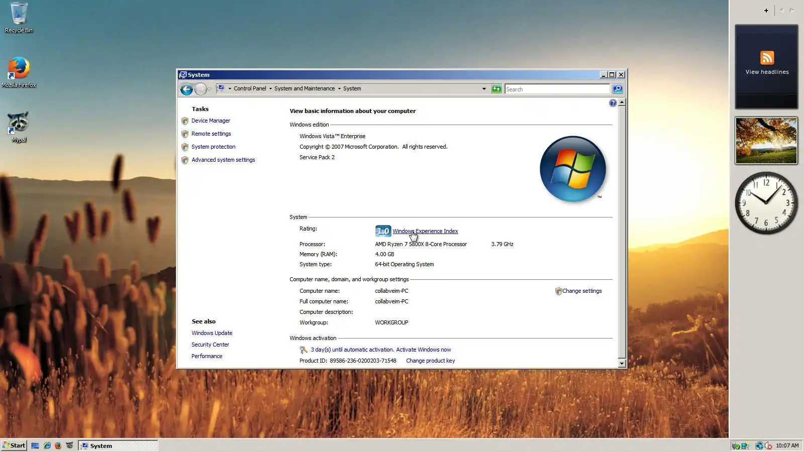Launch Mozilla Firefox from the desktop shortcut

click(x=19, y=72)
